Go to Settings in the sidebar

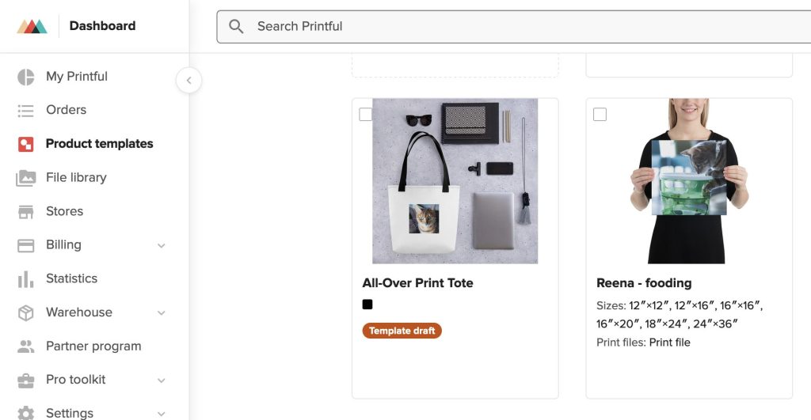click(70, 413)
